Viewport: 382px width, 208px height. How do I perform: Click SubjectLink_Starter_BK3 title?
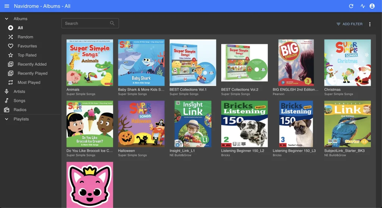point(344,151)
